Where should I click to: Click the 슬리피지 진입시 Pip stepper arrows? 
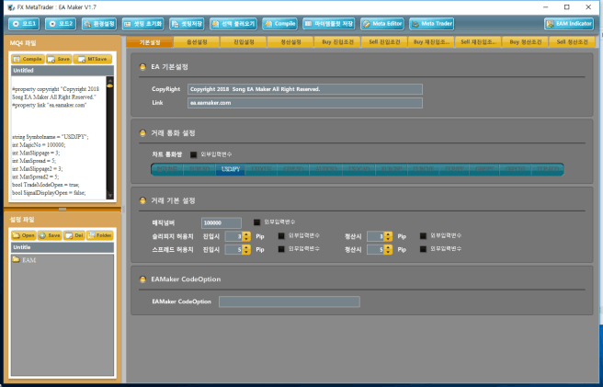coord(248,236)
